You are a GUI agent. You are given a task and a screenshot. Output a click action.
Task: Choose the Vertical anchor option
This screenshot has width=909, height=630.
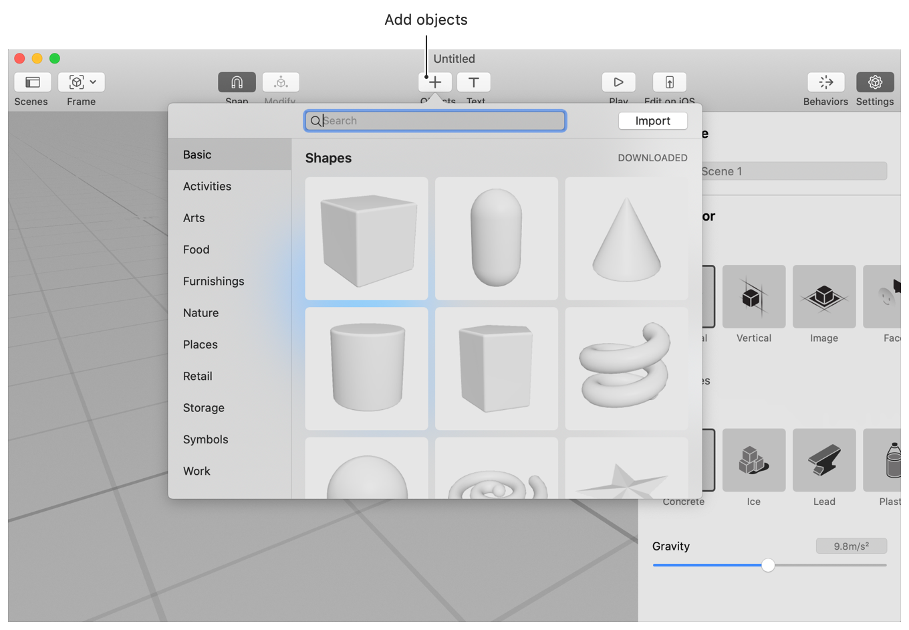(754, 296)
